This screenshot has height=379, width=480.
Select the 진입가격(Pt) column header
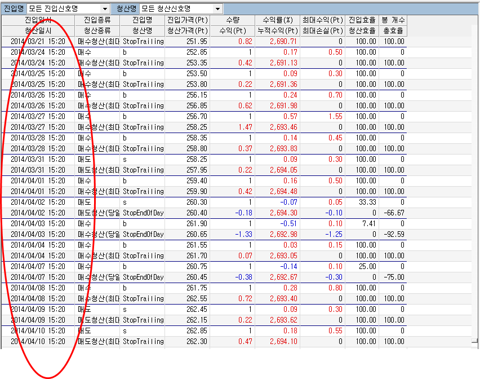pos(188,20)
